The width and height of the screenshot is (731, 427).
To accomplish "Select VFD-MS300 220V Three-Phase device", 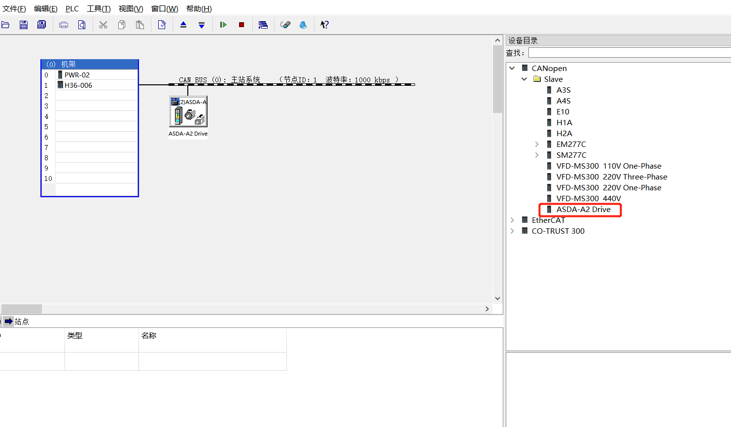I will (x=612, y=177).
